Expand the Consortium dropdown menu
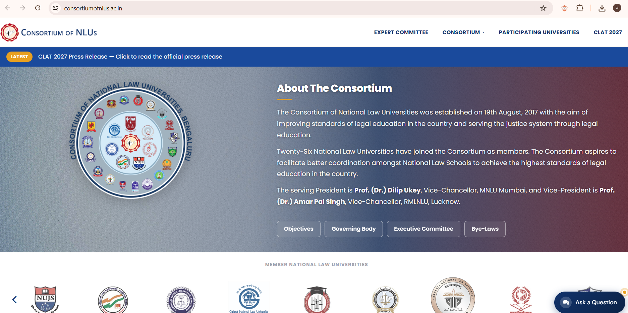This screenshot has width=628, height=313. coord(463,32)
